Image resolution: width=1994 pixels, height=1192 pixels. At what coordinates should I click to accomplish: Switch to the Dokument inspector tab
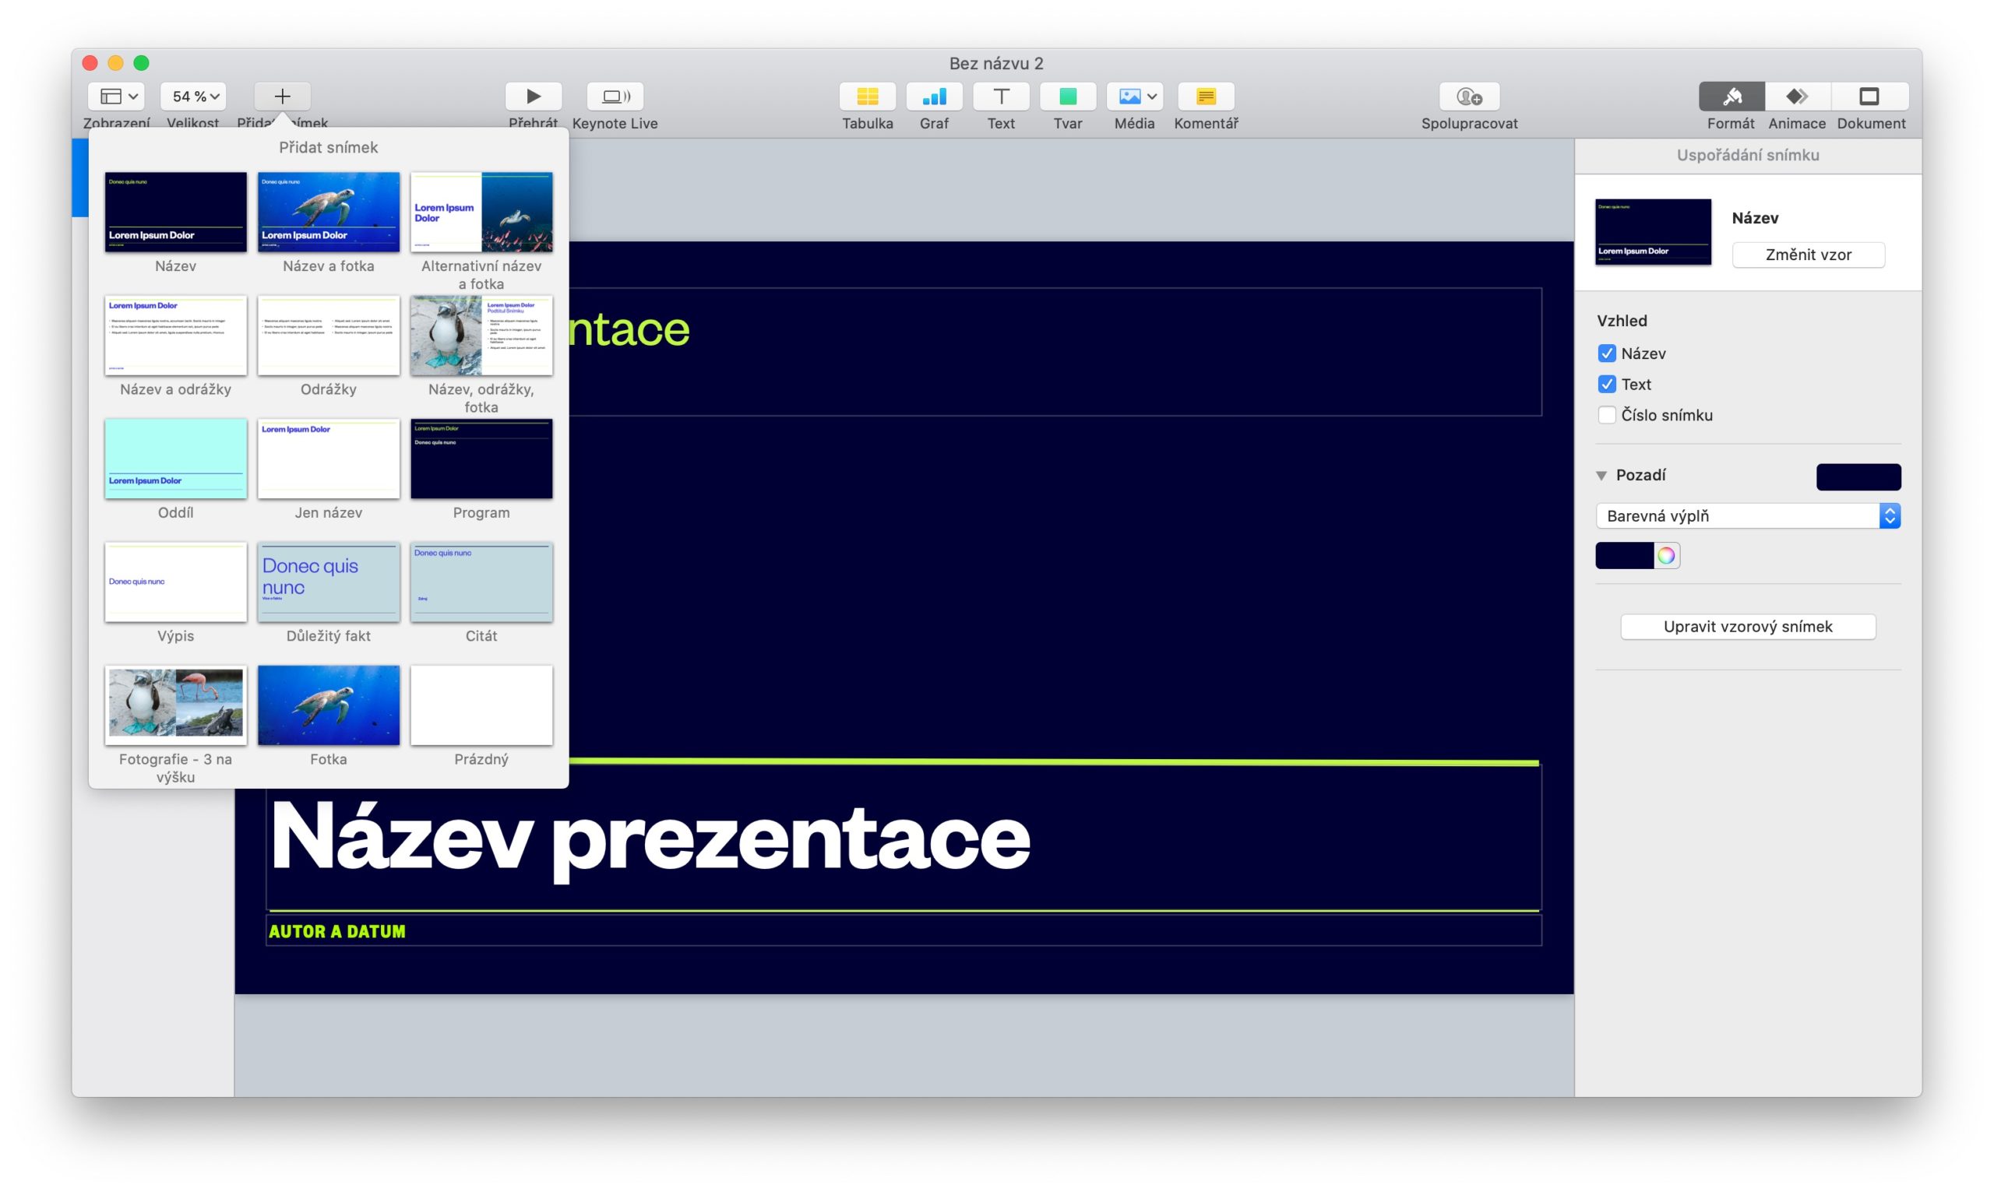pyautogui.click(x=1869, y=97)
